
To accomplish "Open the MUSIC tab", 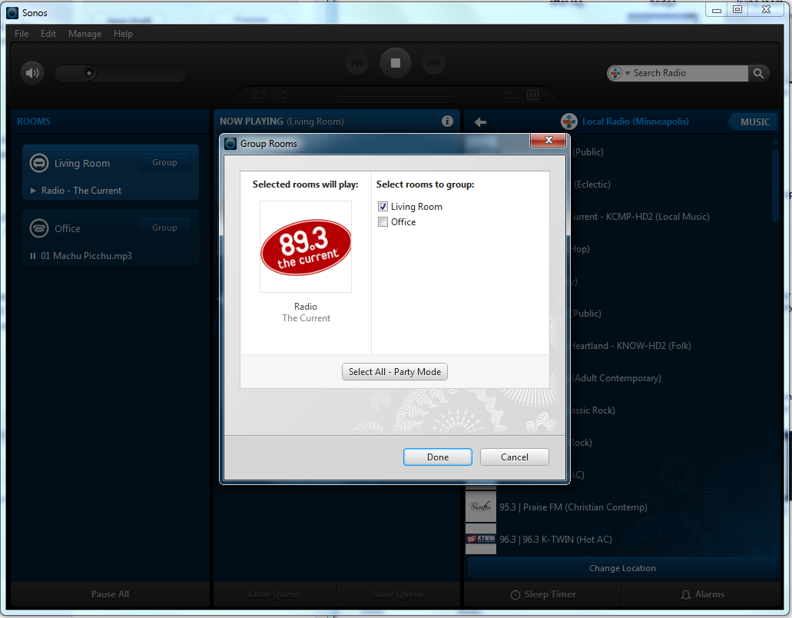I will [754, 121].
